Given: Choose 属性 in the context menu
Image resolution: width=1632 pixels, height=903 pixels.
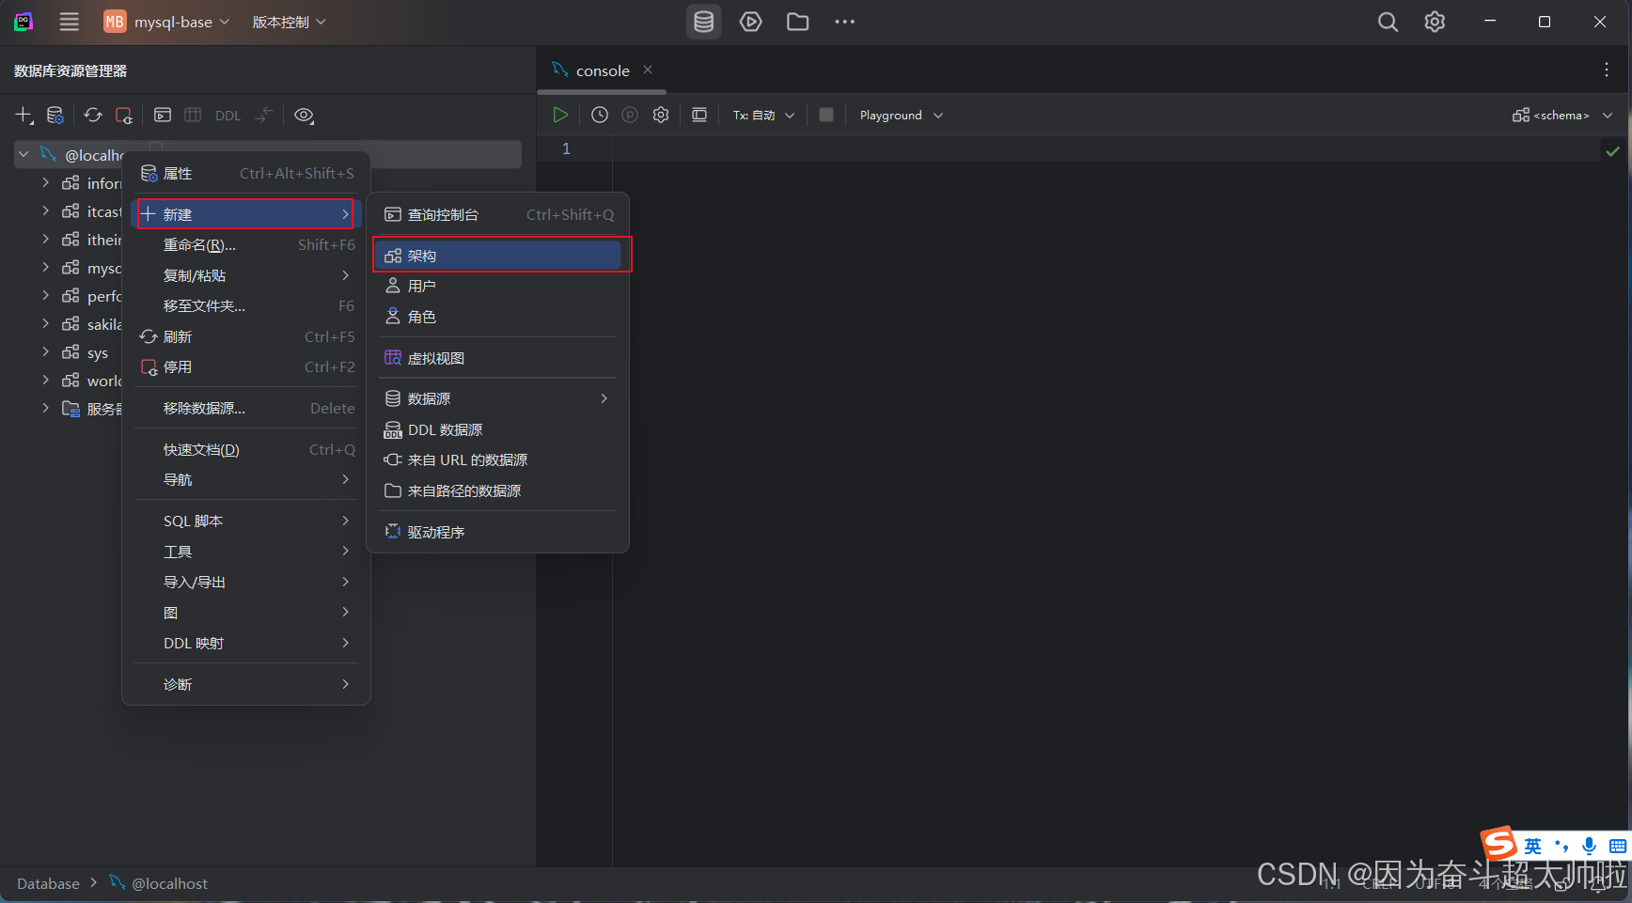Looking at the screenshot, I should 246,173.
